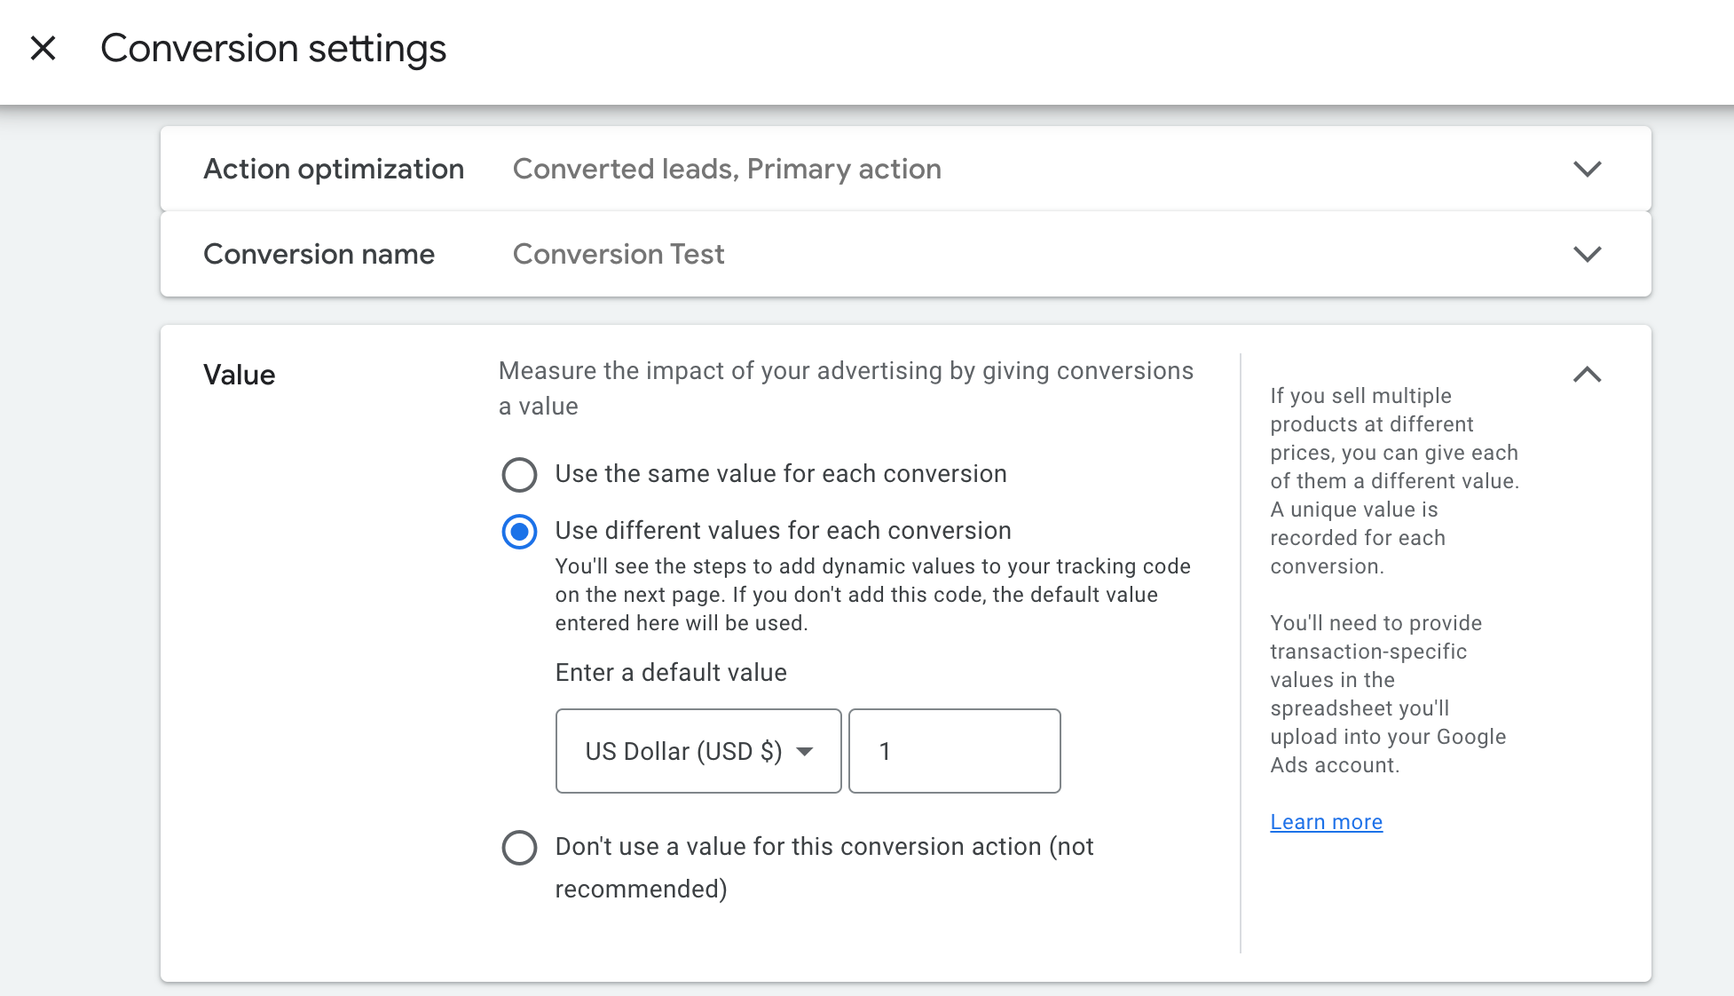Click 'Use different values for each conversion' label
The width and height of the screenshot is (1734, 996).
tap(783, 531)
